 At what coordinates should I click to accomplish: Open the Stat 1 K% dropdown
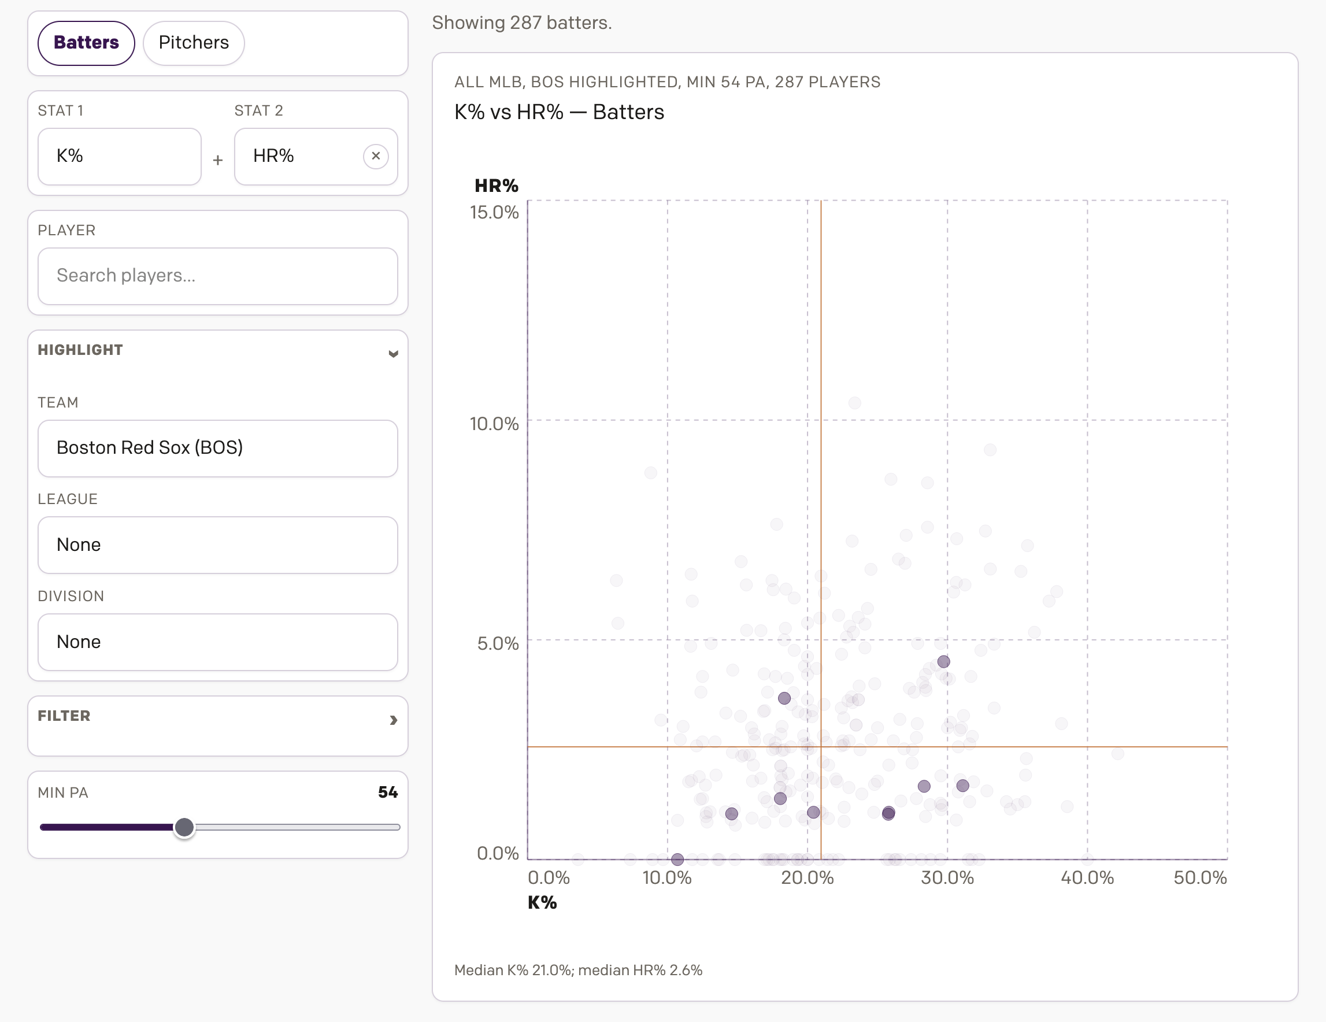[x=120, y=156]
